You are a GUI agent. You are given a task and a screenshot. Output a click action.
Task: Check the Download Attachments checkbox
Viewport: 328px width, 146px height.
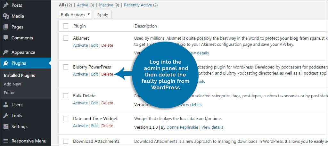coord(66,141)
